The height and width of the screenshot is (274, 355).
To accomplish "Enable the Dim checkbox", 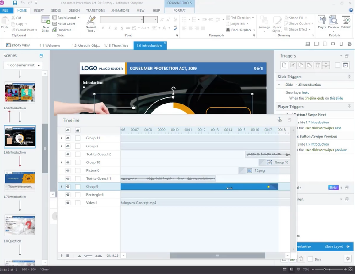I will pyautogui.click(x=310, y=259).
